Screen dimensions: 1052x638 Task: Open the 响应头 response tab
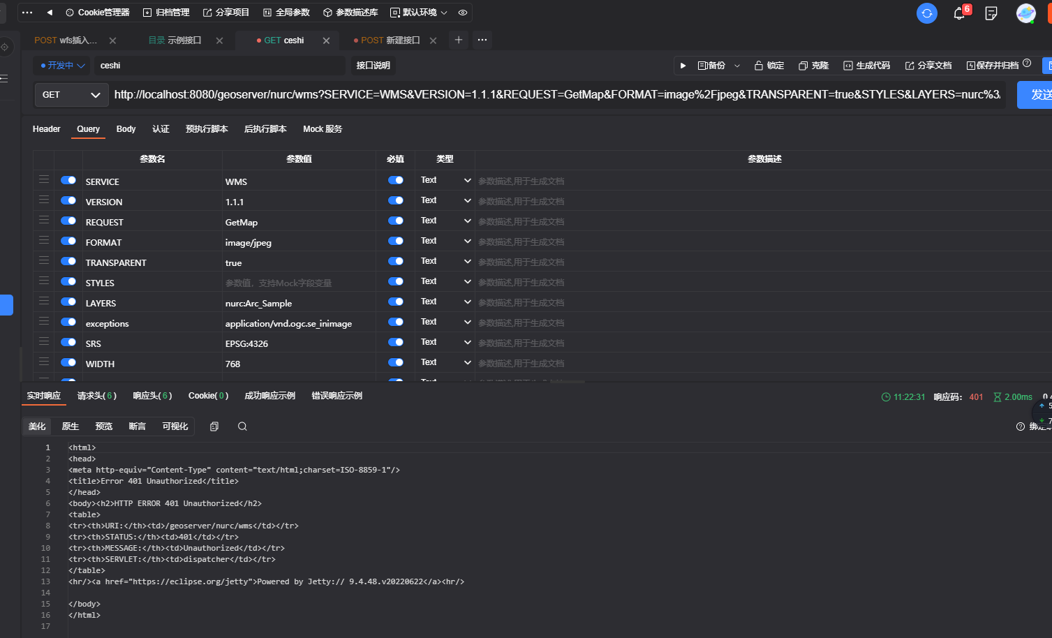(151, 396)
